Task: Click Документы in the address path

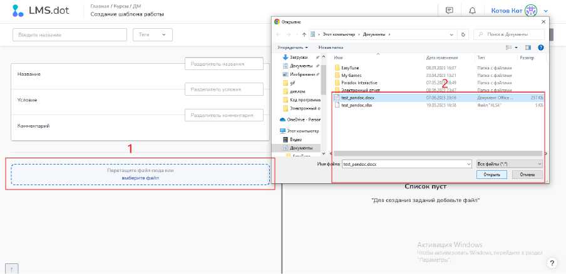Action: [x=374, y=34]
